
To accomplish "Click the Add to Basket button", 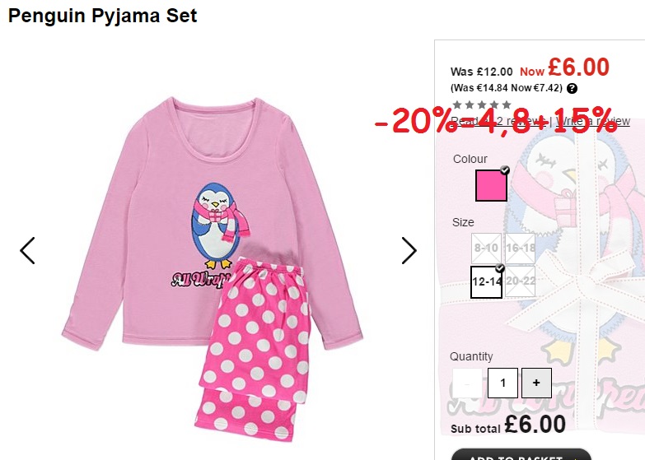I will point(521,455).
